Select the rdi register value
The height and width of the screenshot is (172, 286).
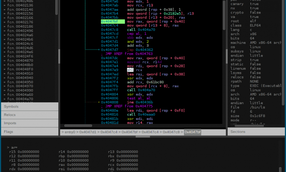[127, 169]
